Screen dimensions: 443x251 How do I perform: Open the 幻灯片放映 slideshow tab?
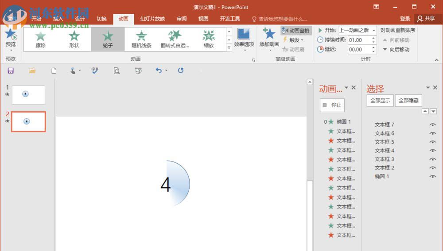[152, 19]
